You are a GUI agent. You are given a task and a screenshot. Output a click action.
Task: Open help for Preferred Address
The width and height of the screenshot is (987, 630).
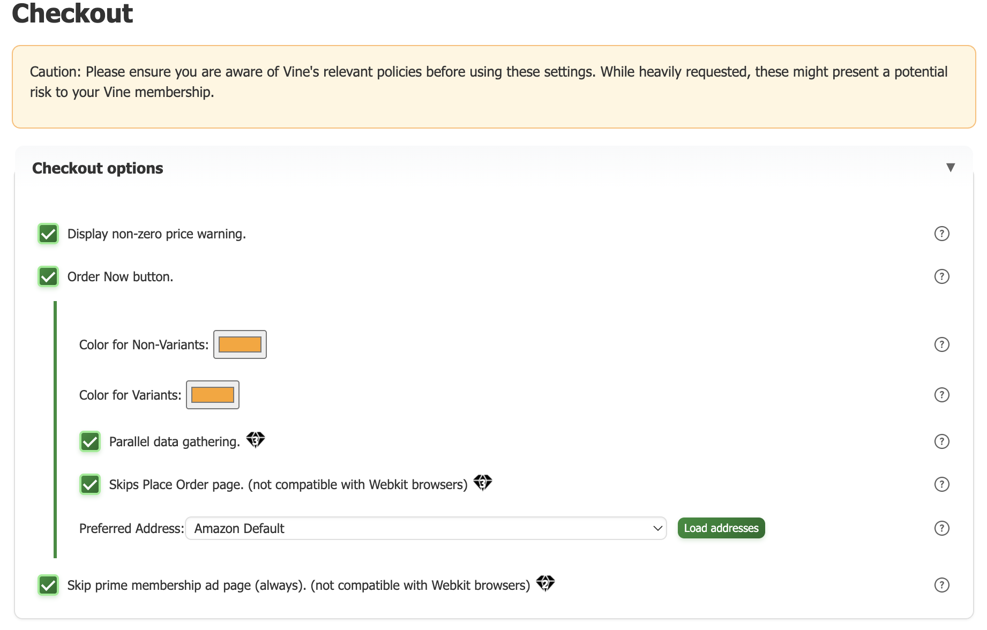pos(941,528)
